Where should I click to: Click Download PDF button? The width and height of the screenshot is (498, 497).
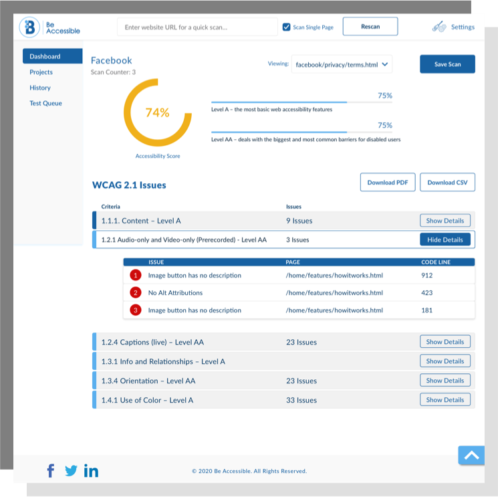coord(388,183)
